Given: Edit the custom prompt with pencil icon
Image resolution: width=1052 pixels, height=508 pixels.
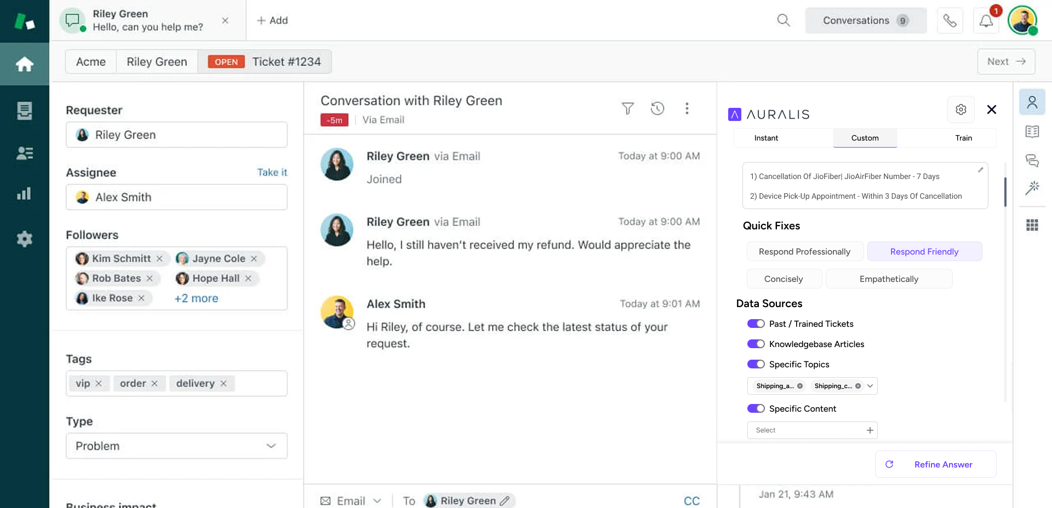Looking at the screenshot, I should click(x=980, y=170).
